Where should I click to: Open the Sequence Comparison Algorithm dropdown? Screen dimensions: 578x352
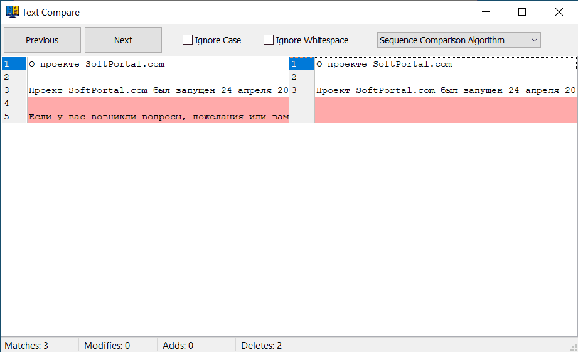(459, 40)
